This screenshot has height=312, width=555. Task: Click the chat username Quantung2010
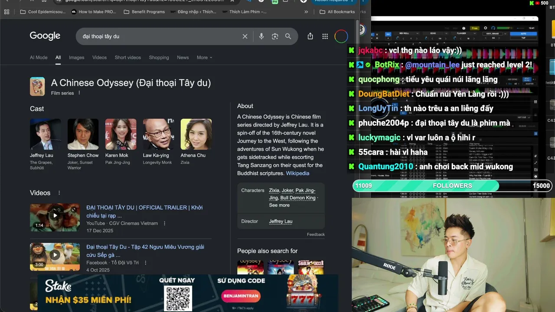386,167
